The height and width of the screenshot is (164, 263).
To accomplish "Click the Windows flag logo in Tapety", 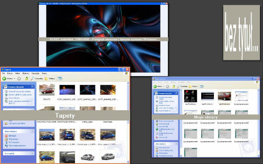I will 126,73.
